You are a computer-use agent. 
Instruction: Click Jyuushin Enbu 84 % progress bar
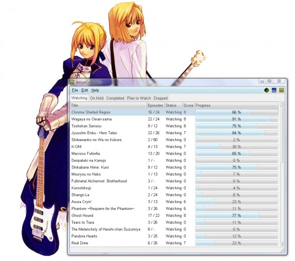click(236, 133)
